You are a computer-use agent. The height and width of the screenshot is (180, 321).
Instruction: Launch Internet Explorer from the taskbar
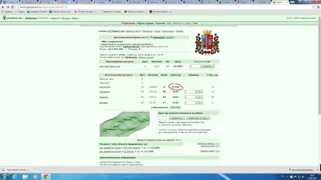click(x=15, y=177)
